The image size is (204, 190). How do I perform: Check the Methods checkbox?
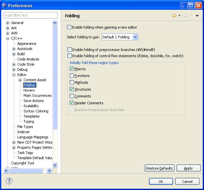72,82
